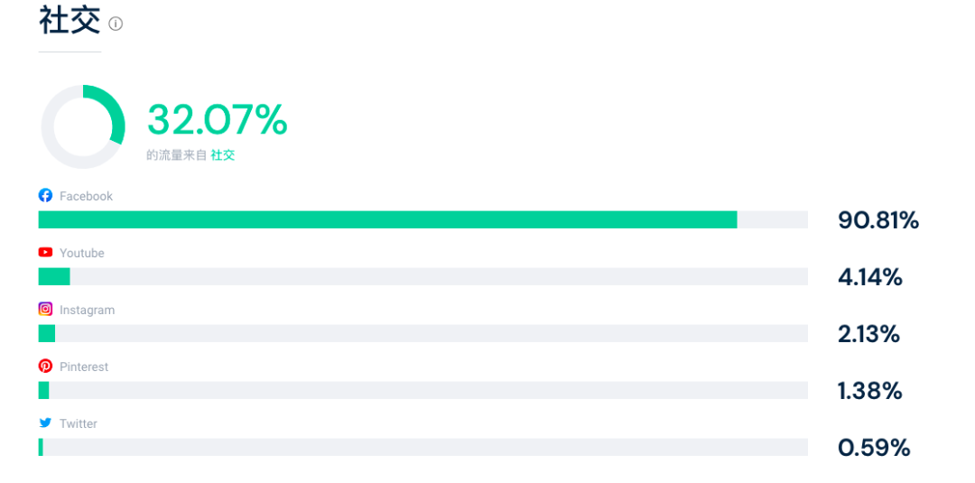Click the Youtube logo icon
Viewport: 975px width, 483px height.
tap(45, 253)
